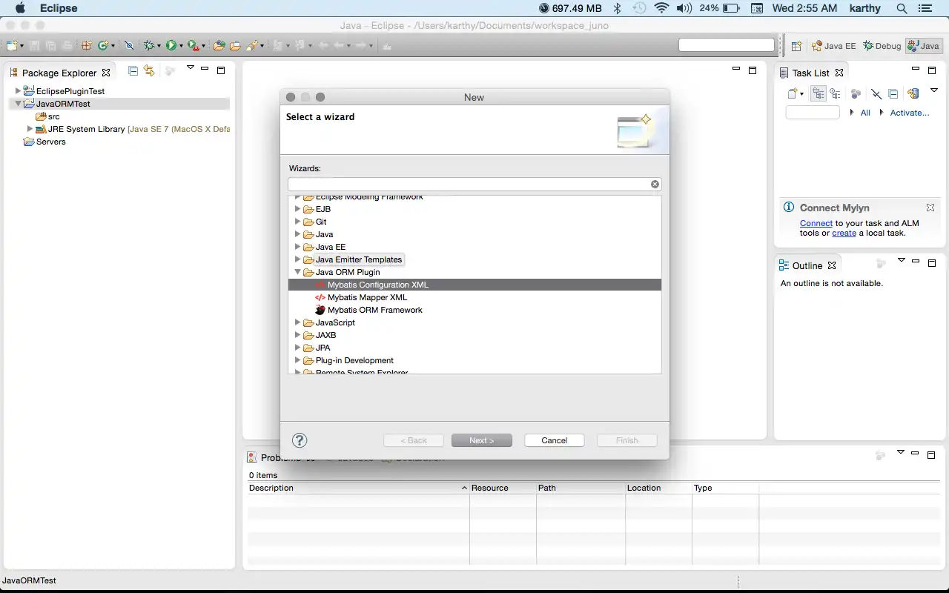Click the Next button in wizard
This screenshot has height=593, width=949.
pyautogui.click(x=482, y=440)
